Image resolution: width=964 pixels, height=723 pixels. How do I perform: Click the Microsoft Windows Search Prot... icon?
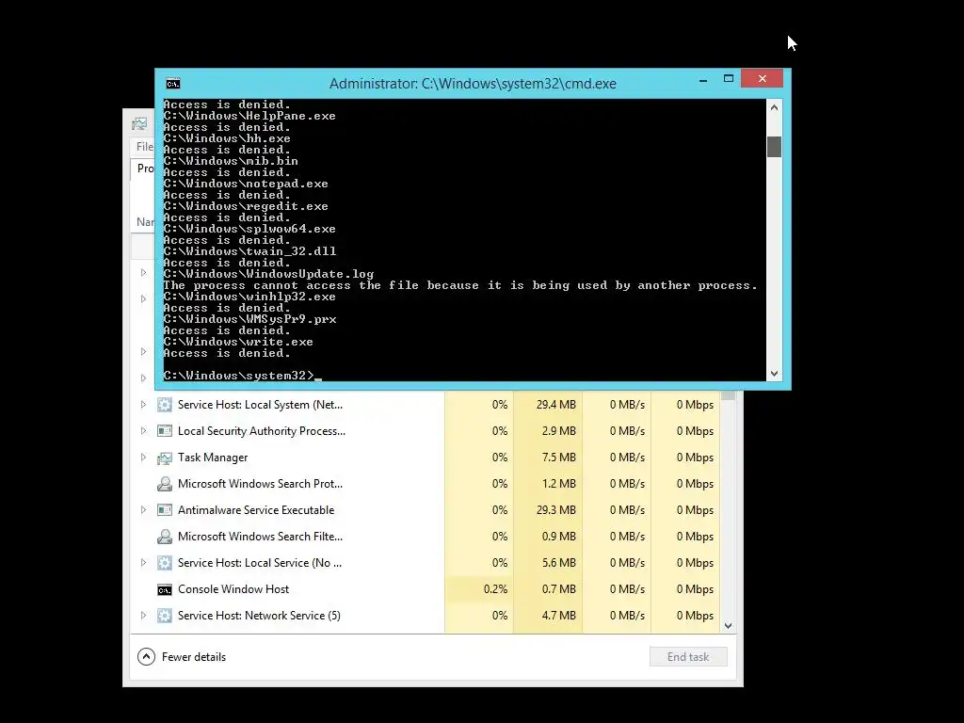tap(164, 484)
